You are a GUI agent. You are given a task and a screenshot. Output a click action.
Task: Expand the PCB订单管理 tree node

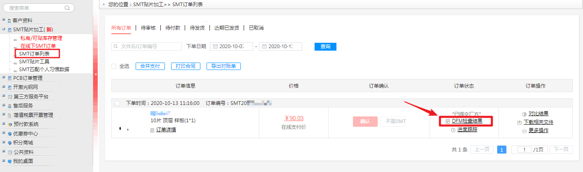click(x=4, y=78)
